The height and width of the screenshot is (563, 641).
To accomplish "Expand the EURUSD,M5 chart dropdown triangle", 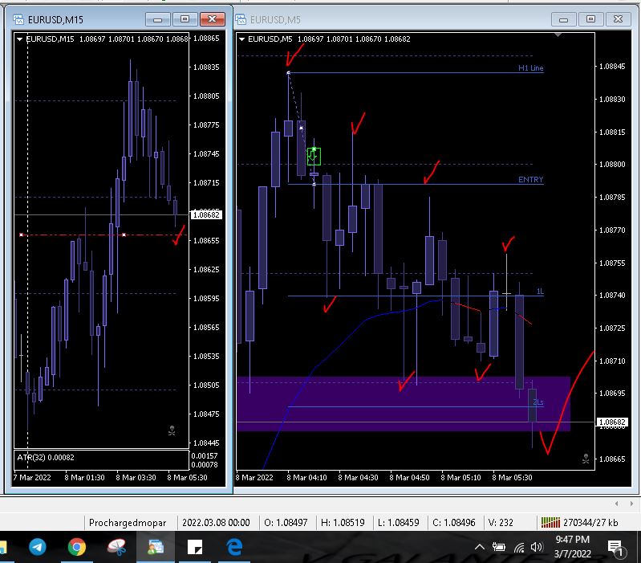I will click(x=241, y=39).
